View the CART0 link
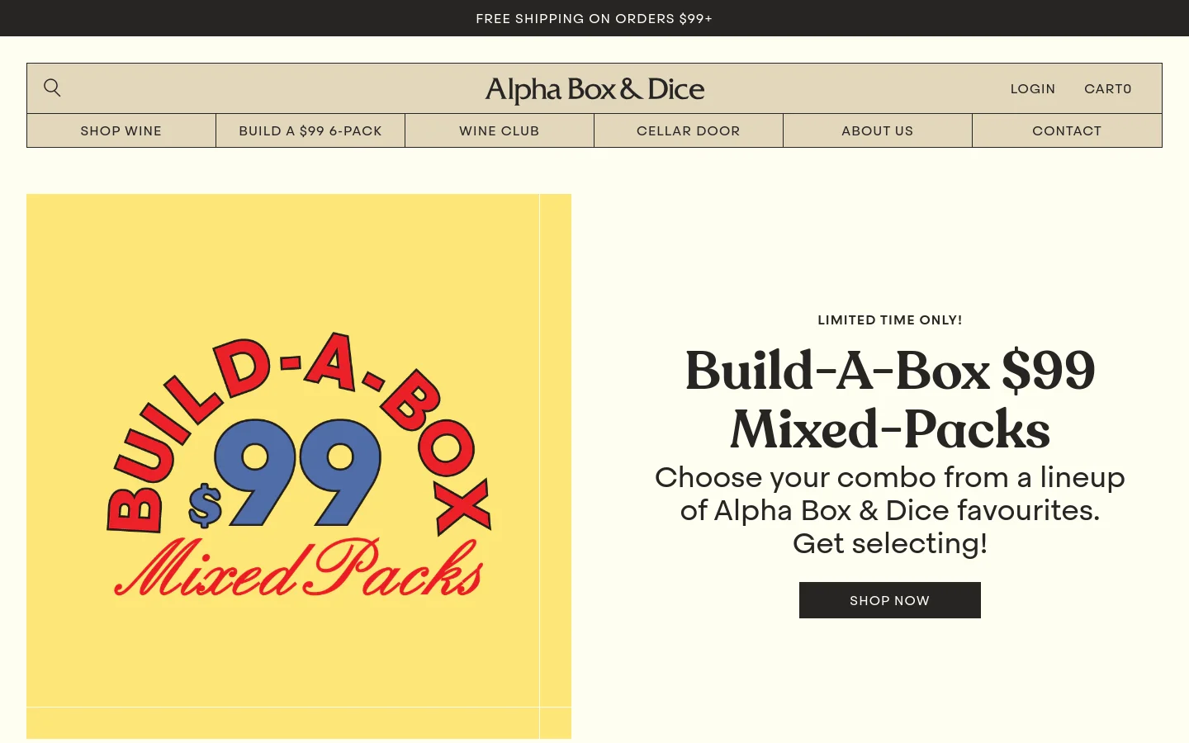1189x743 pixels. (x=1108, y=89)
